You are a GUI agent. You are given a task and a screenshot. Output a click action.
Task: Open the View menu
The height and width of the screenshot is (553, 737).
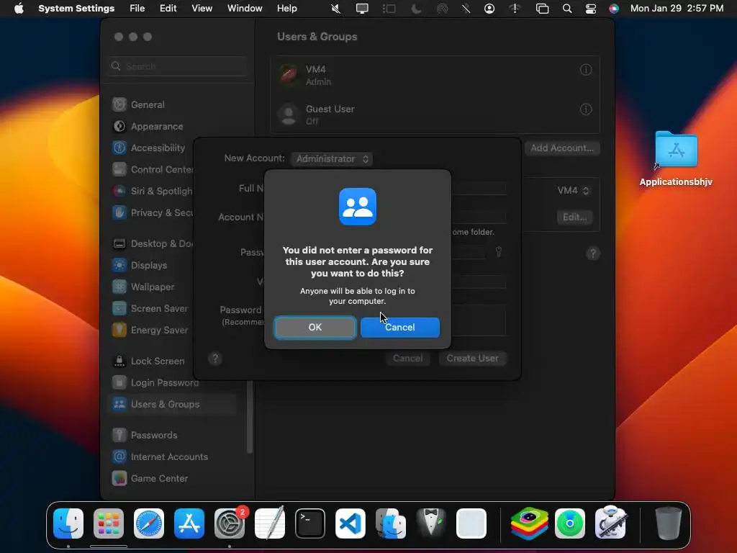point(202,9)
